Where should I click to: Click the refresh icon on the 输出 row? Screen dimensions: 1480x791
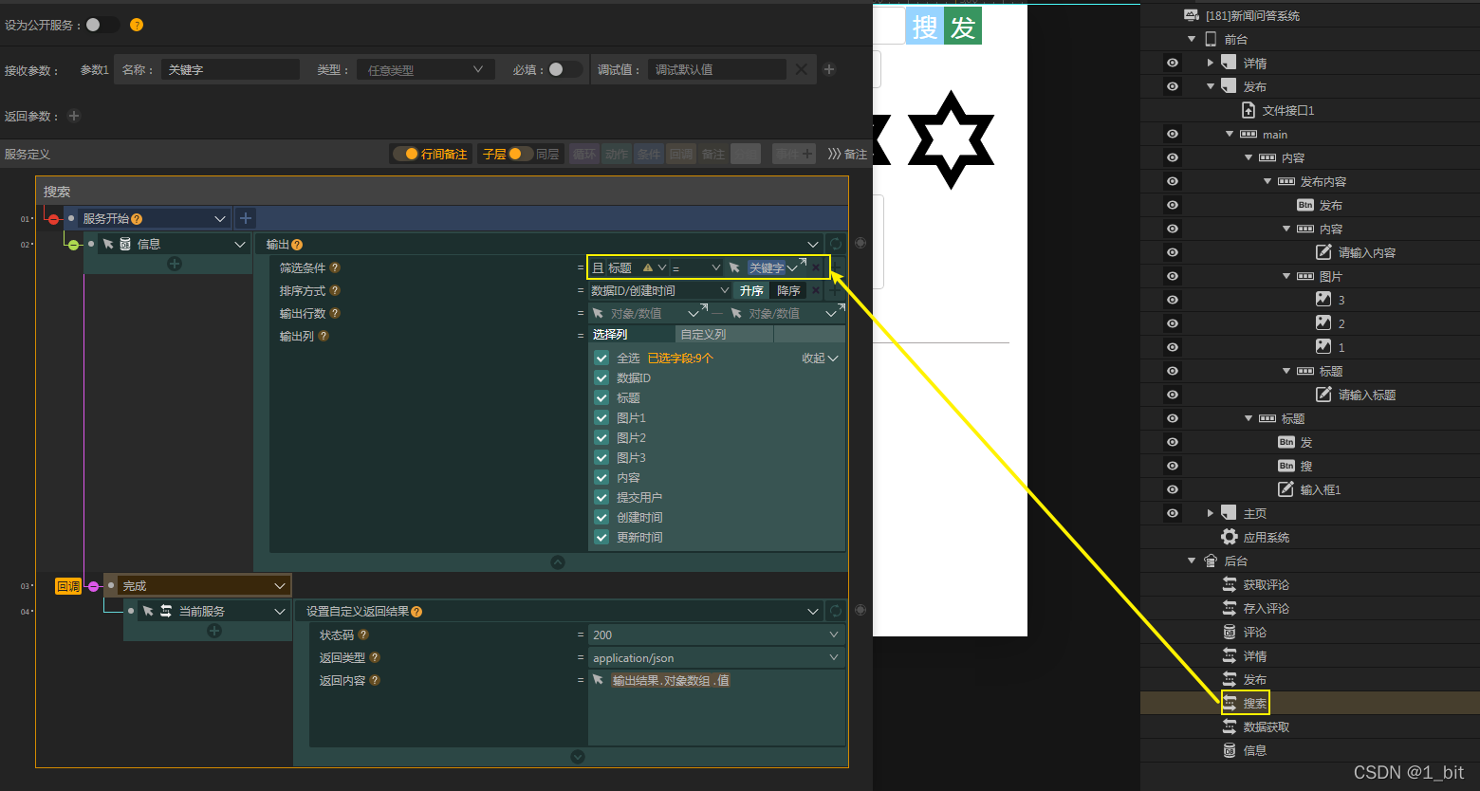click(x=836, y=244)
